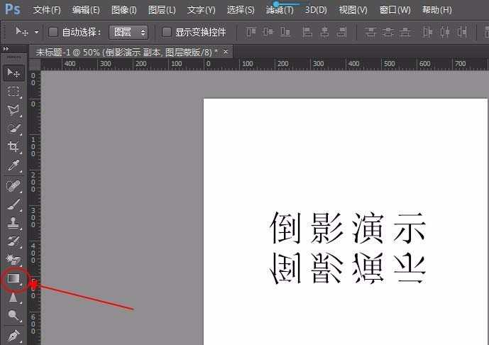Open the 图层(L) menu
Image resolution: width=489 pixels, height=345 pixels.
162,10
